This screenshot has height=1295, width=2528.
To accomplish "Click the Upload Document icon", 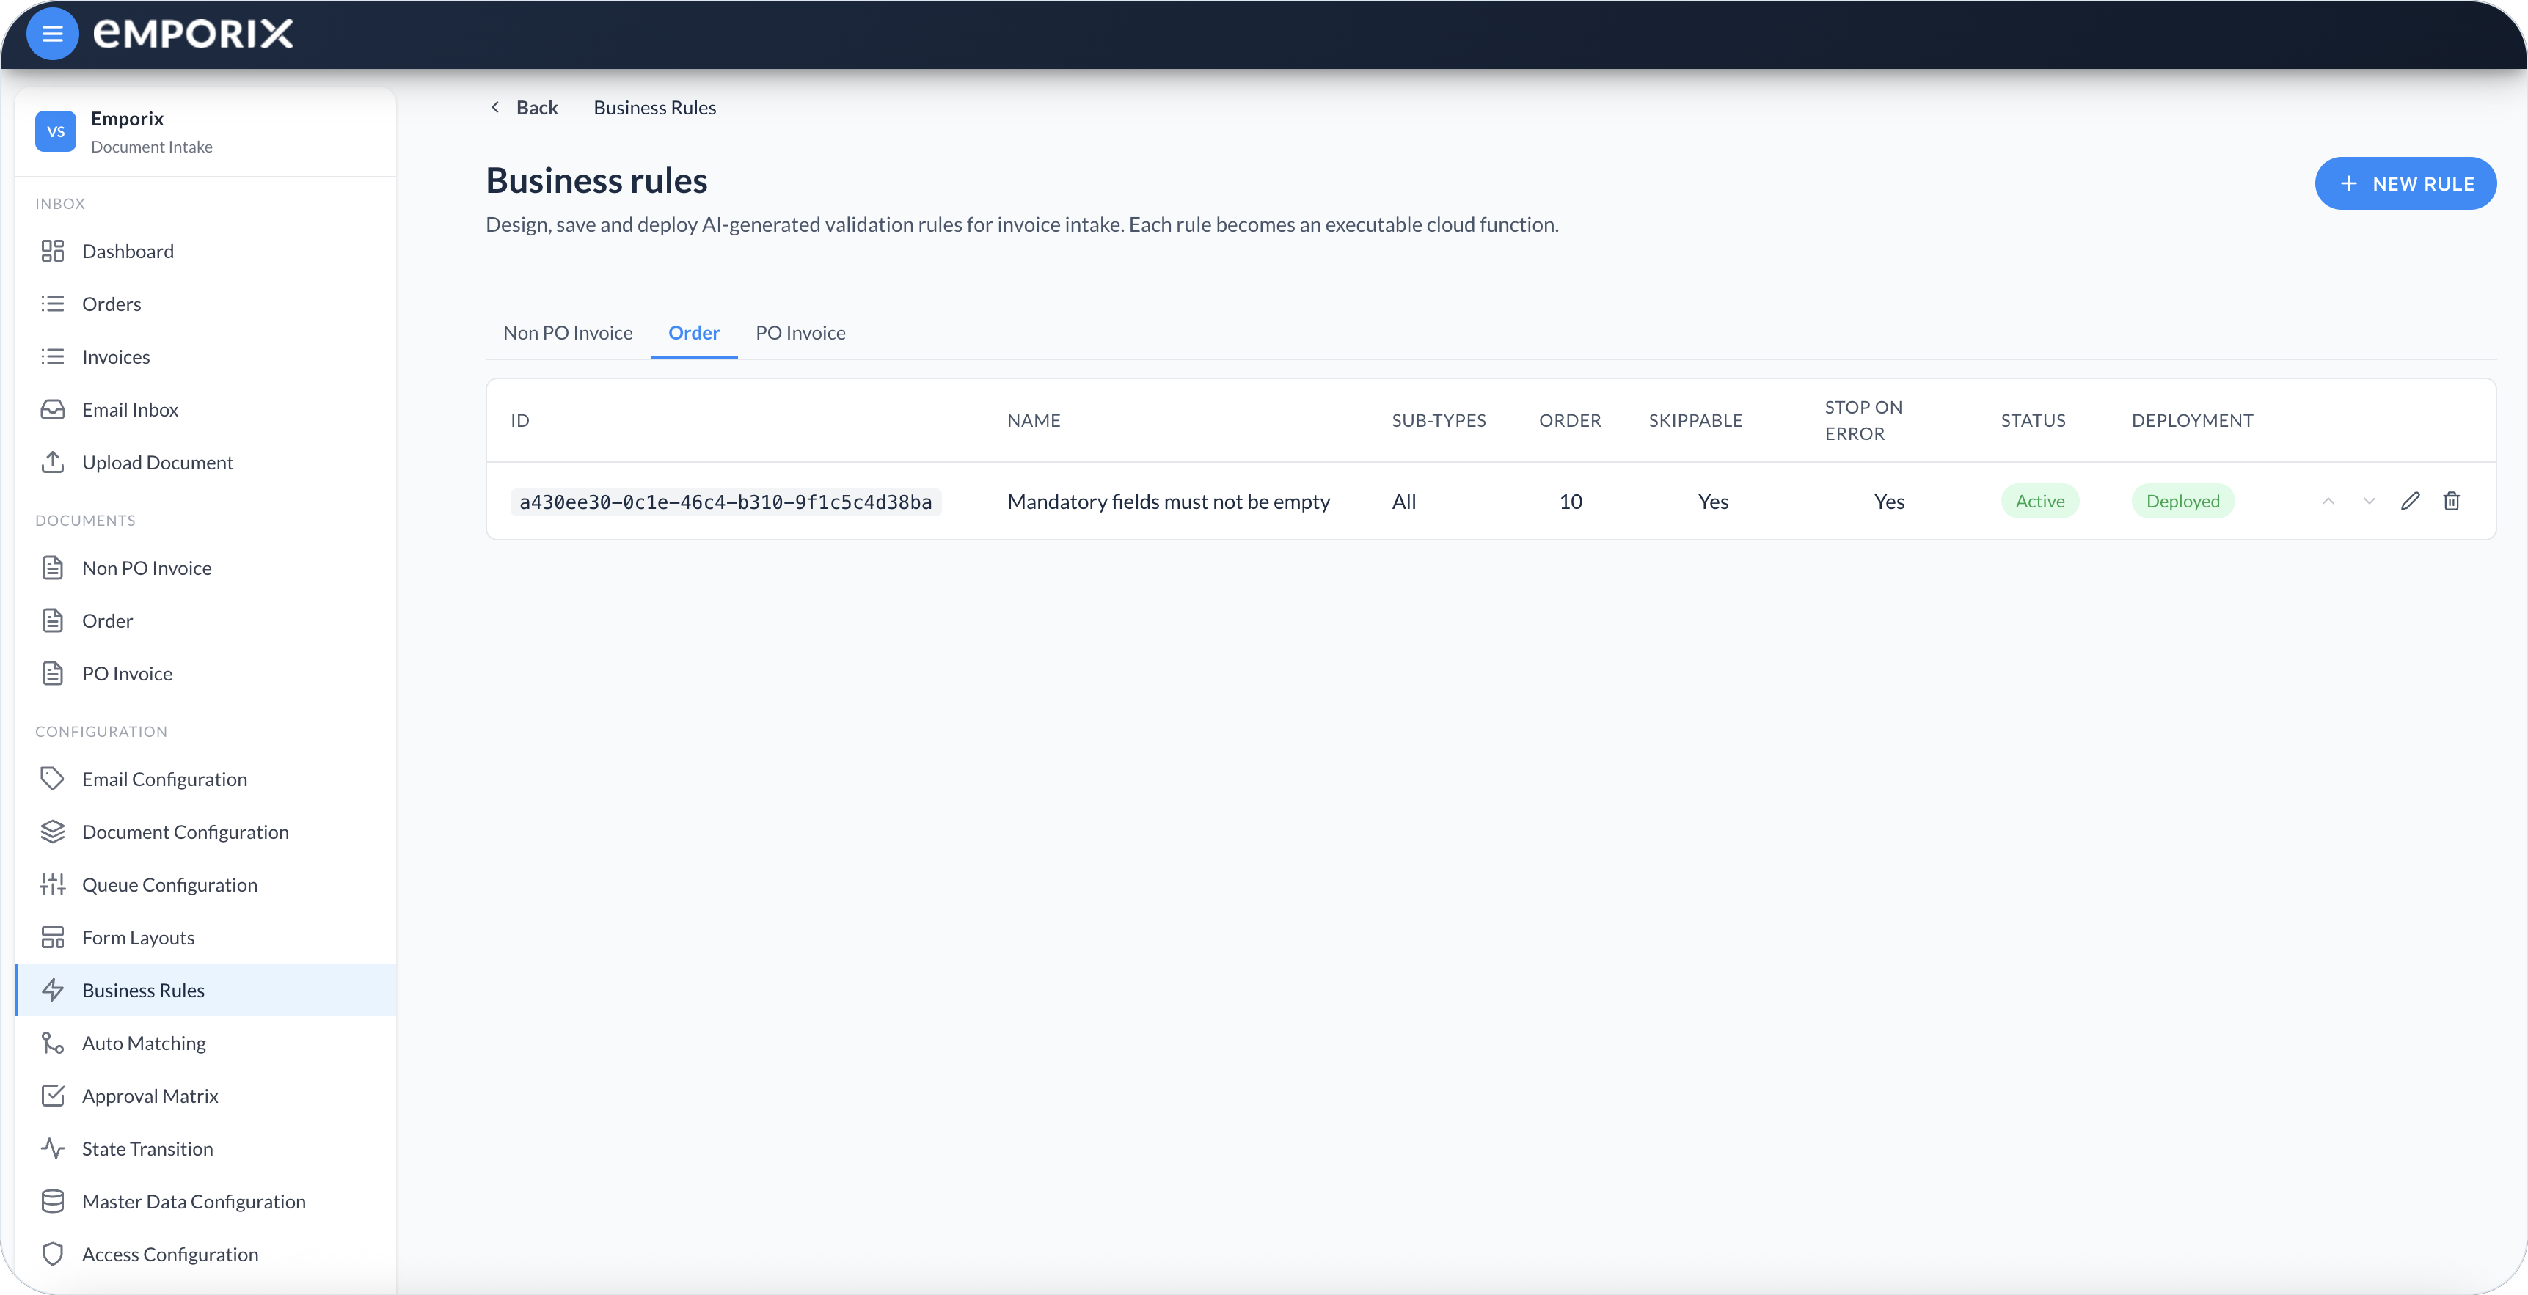I will pos(53,462).
